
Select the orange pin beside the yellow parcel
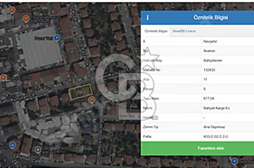pyautogui.click(x=91, y=100)
